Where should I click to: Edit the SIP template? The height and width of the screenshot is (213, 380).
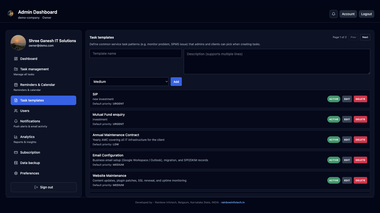point(347,99)
